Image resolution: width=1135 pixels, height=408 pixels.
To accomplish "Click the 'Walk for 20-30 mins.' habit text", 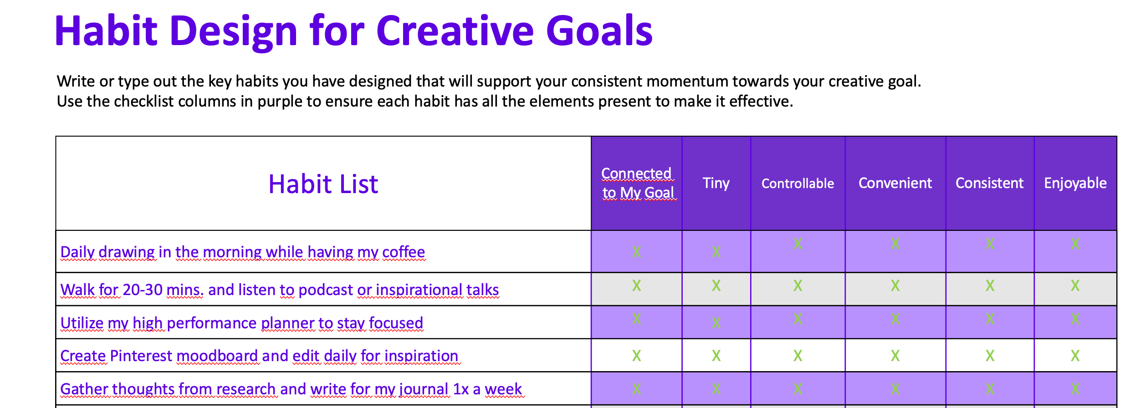I will point(279,290).
